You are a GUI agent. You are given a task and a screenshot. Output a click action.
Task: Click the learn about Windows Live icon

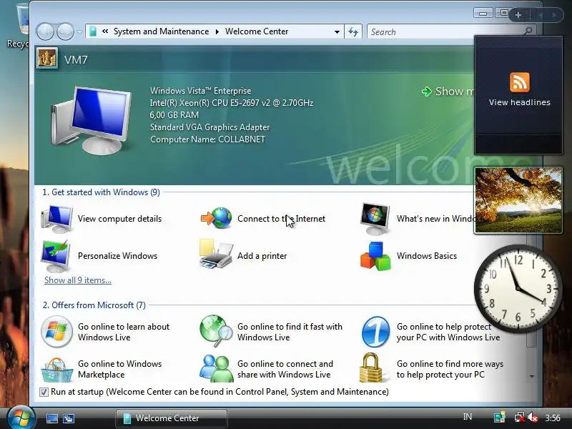point(56,332)
